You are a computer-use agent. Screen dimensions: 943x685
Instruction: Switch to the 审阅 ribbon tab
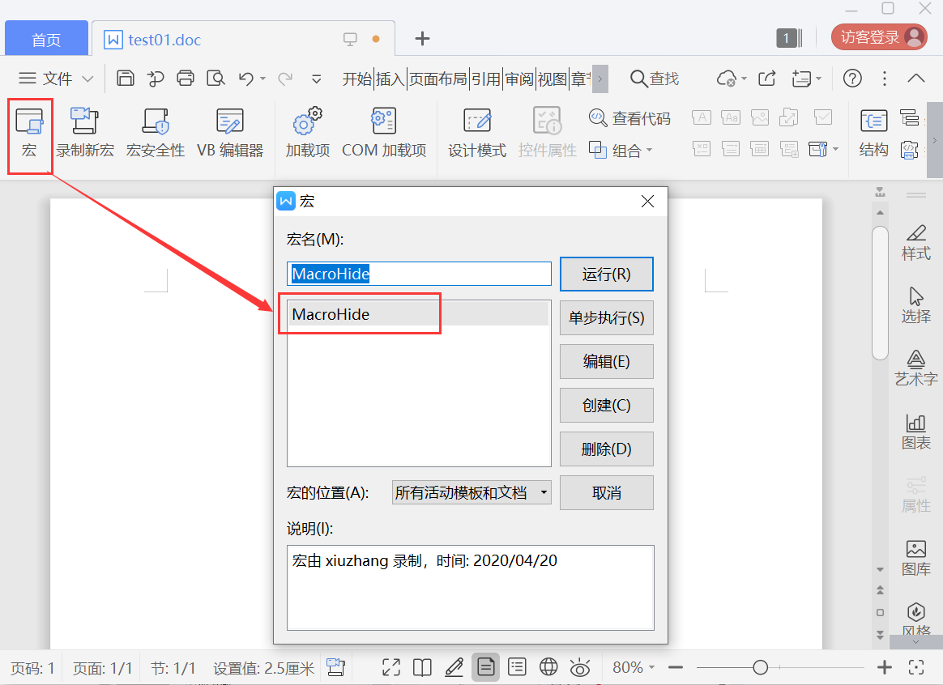point(519,79)
